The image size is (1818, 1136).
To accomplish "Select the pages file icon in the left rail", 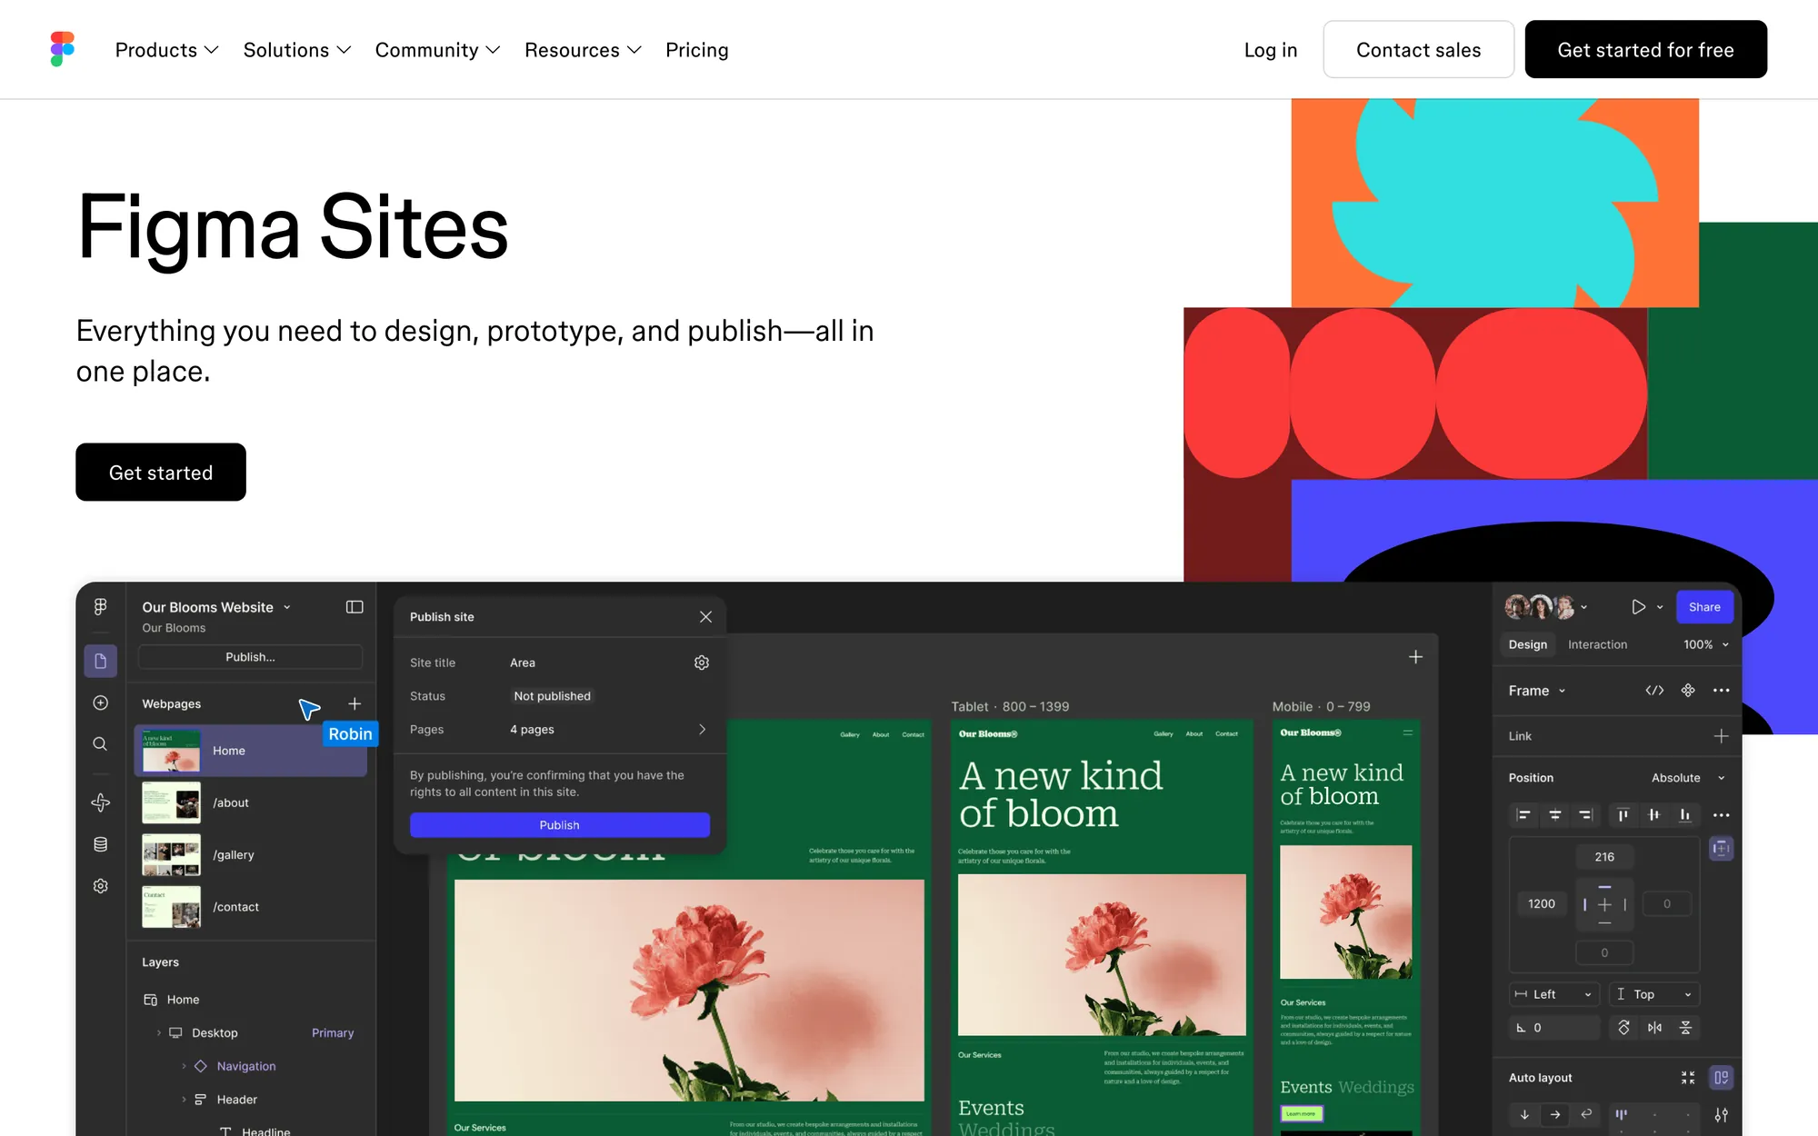I will point(101,661).
